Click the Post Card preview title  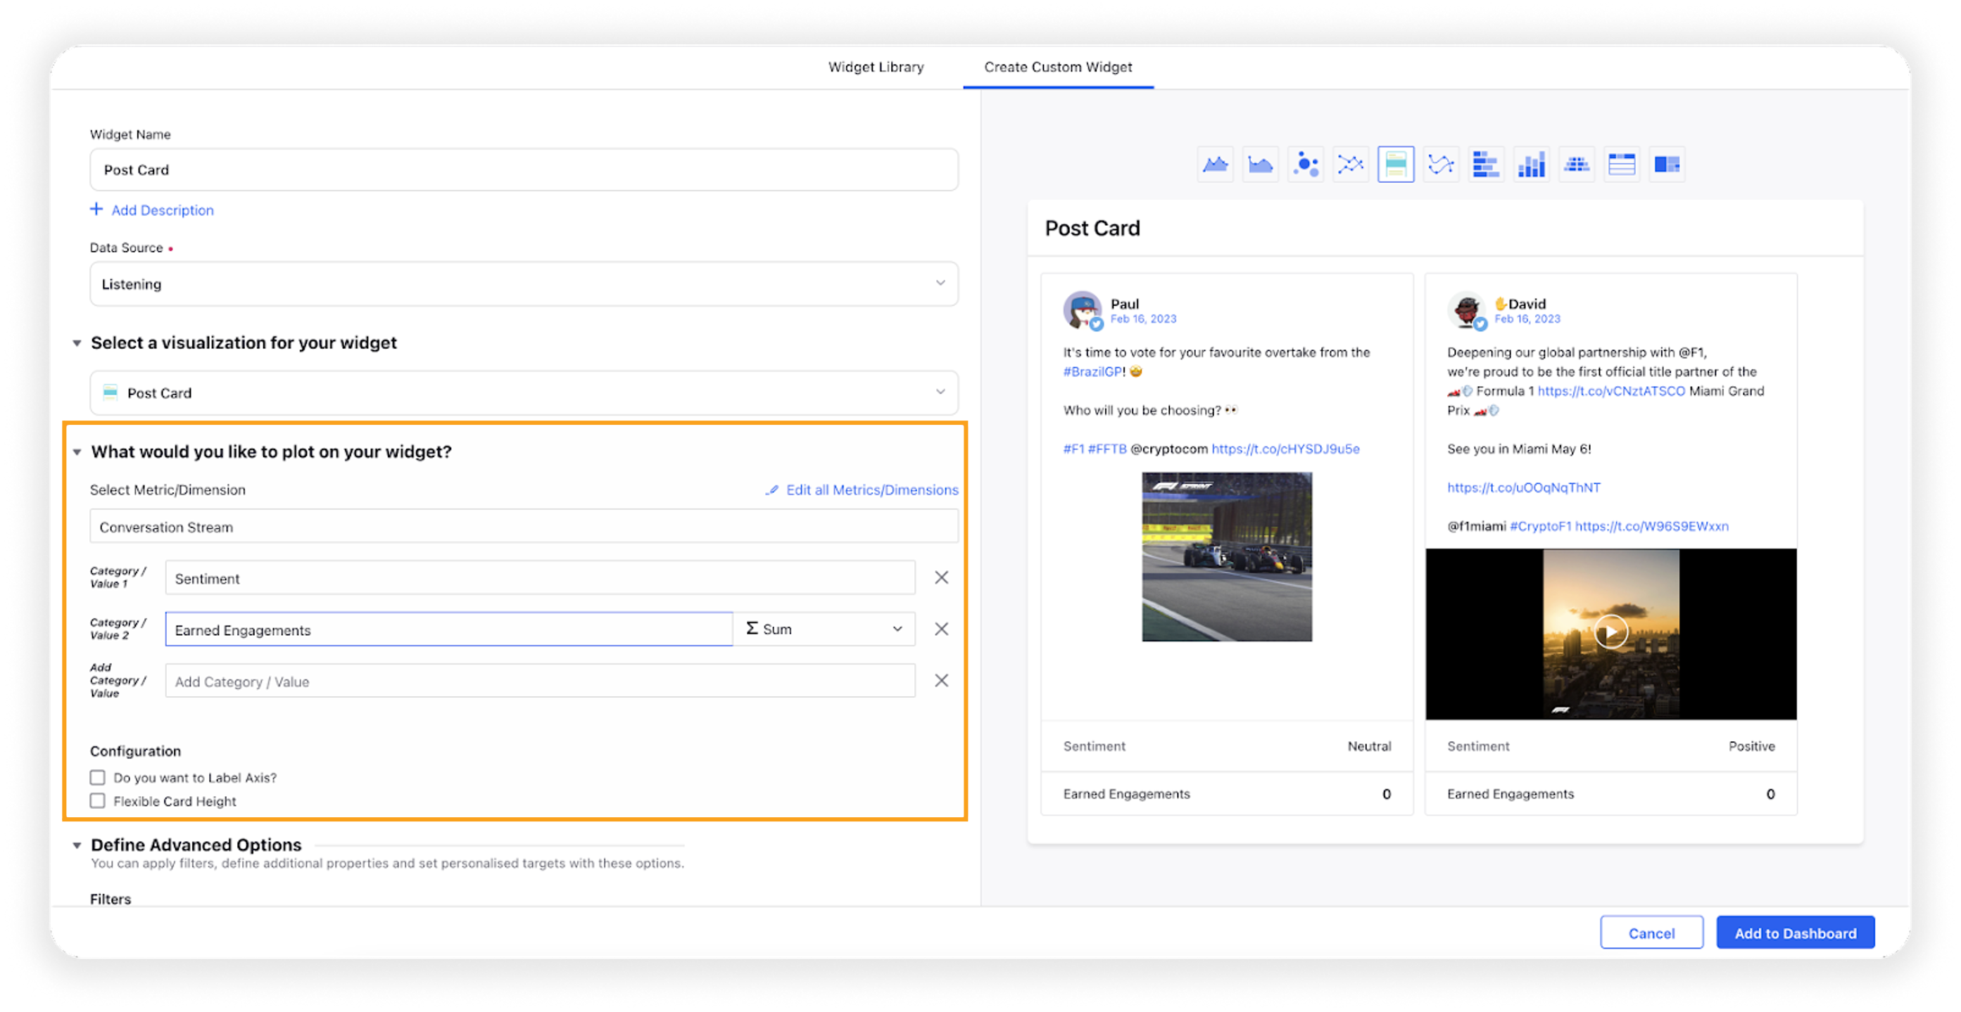point(1092,229)
